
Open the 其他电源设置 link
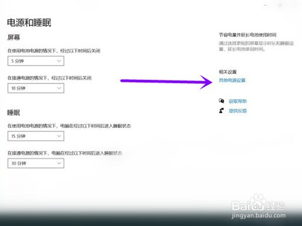pyautogui.click(x=232, y=80)
